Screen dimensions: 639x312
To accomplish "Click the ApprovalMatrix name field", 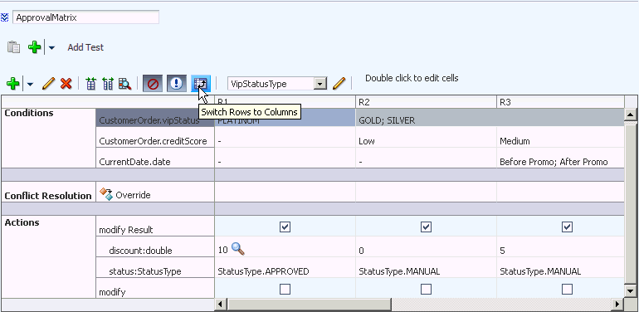I will pos(86,17).
